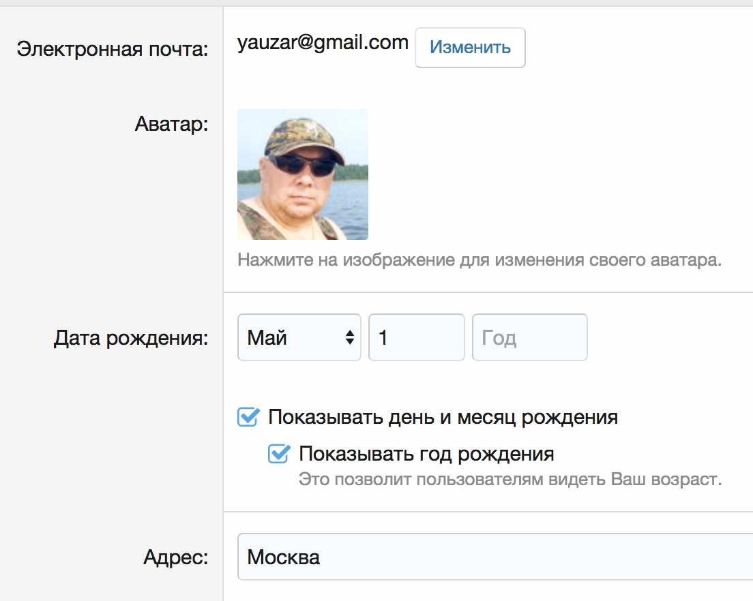Click the divider line above the address field
This screenshot has width=753, height=601.
[488, 512]
